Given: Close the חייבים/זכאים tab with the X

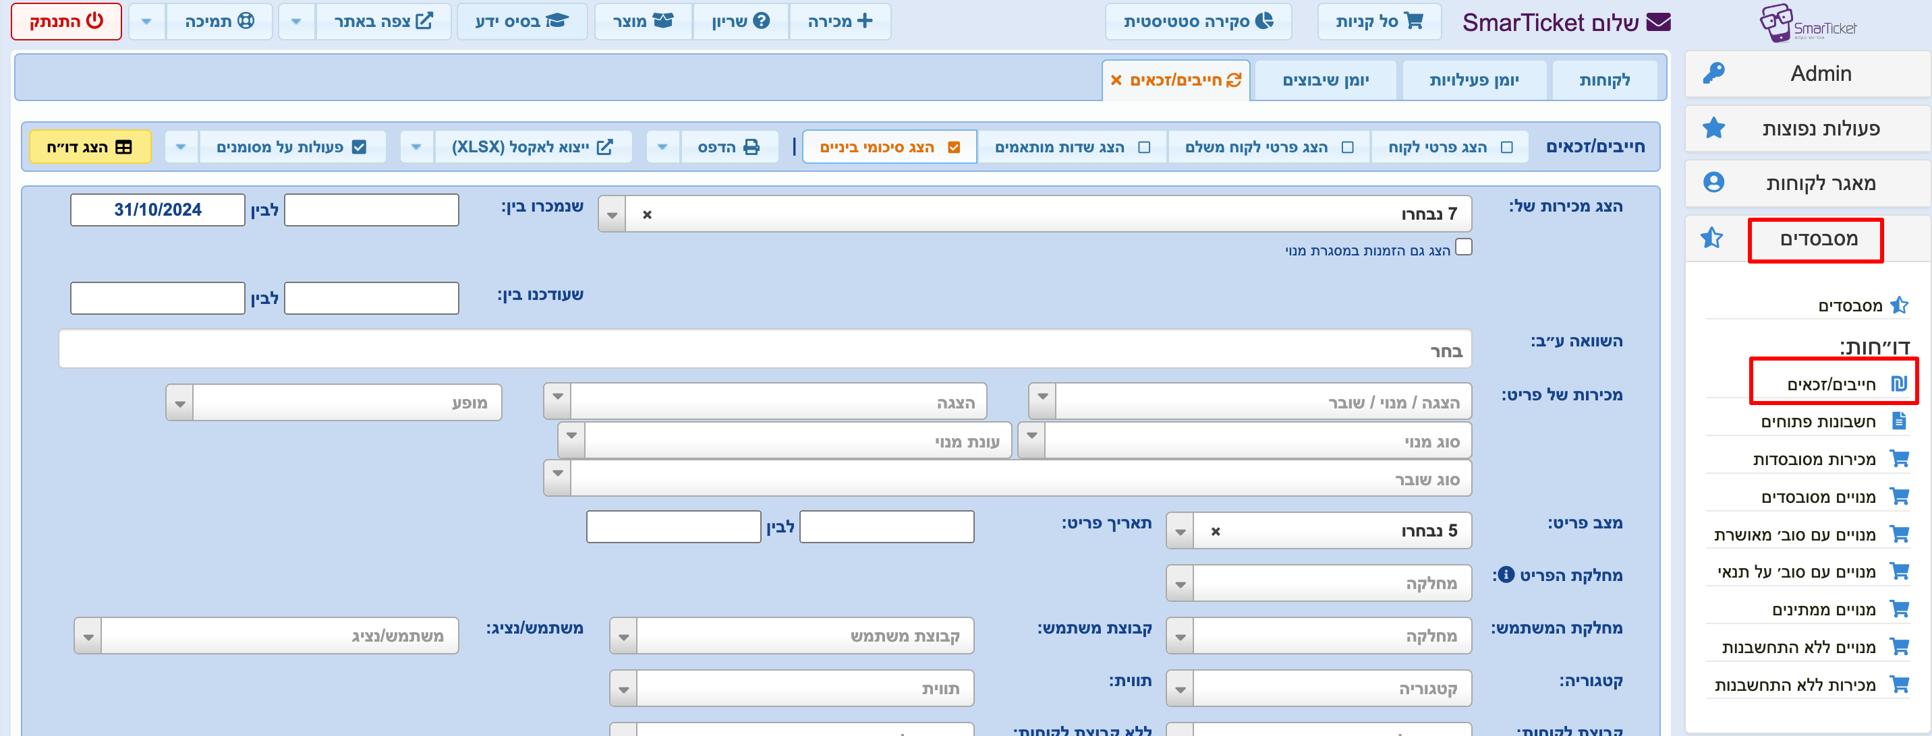Looking at the screenshot, I should (x=1116, y=80).
